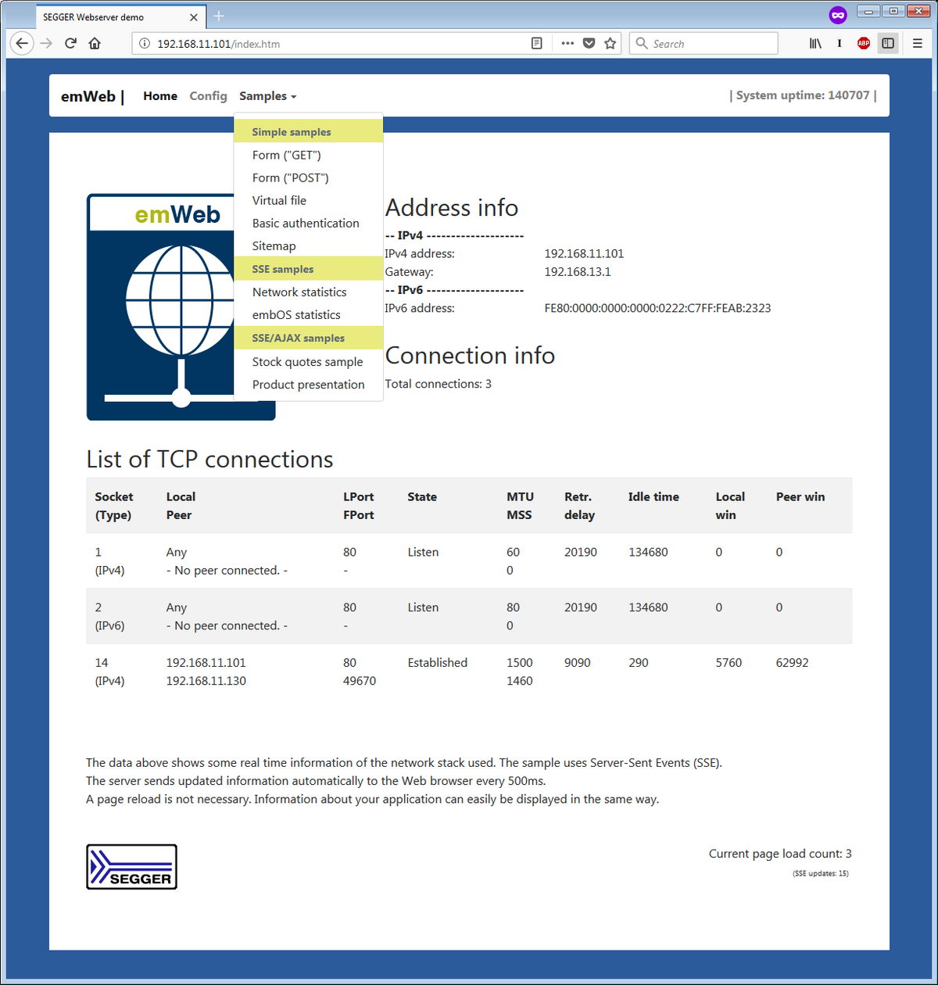Open a new browser tab
The width and height of the screenshot is (938, 985).
[219, 16]
